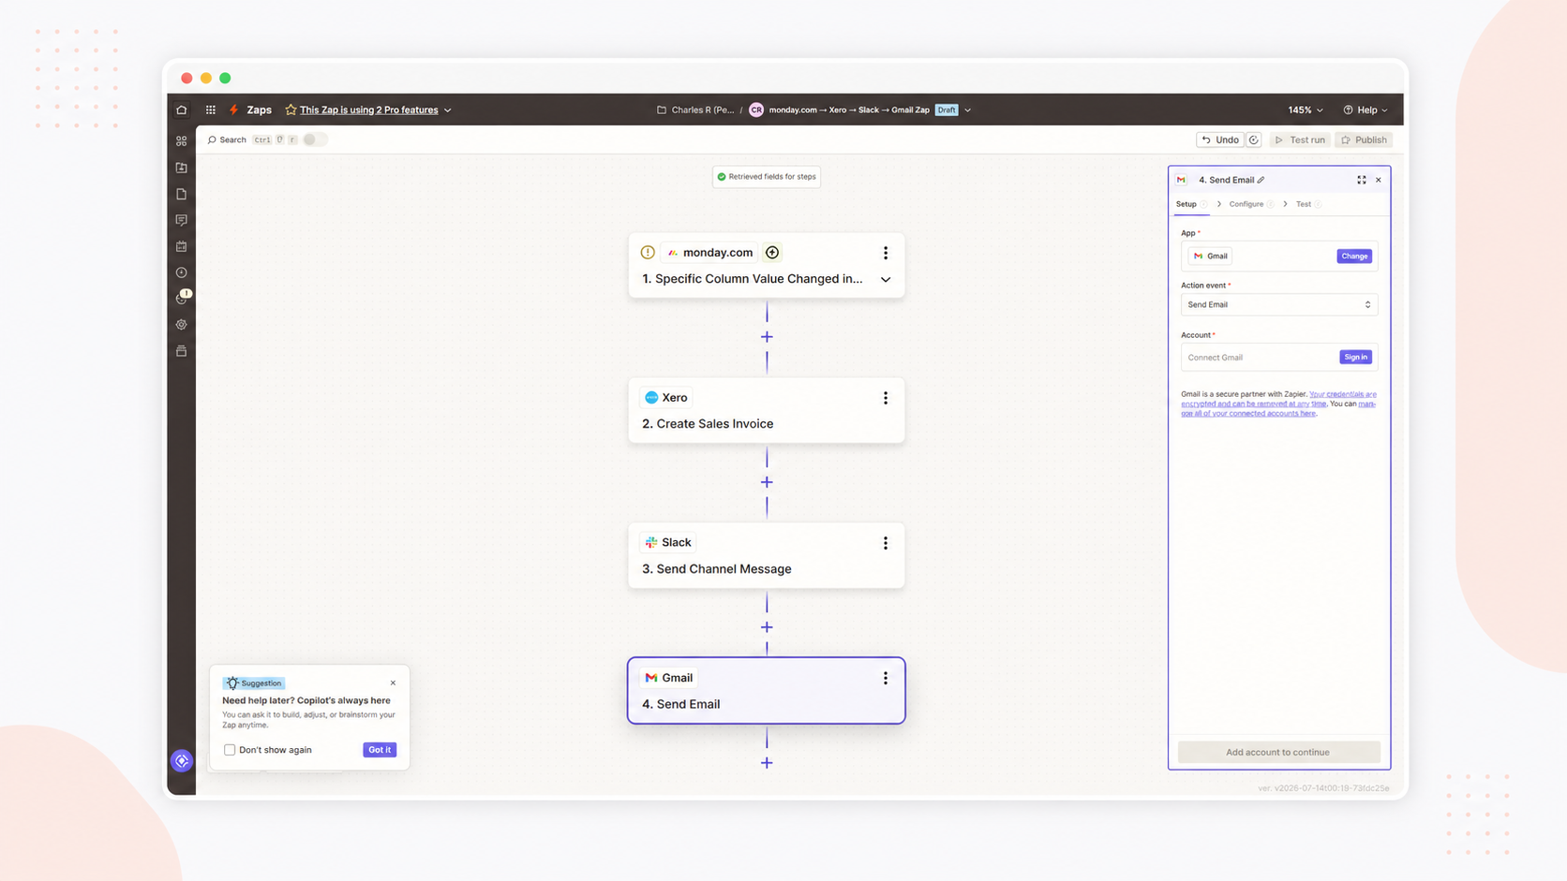Image resolution: width=1567 pixels, height=881 pixels.
Task: Close the Copilot suggestion popup
Action: point(393,683)
